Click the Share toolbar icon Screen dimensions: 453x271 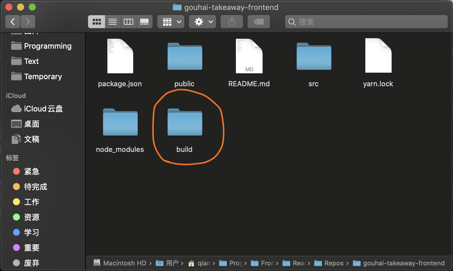click(231, 22)
